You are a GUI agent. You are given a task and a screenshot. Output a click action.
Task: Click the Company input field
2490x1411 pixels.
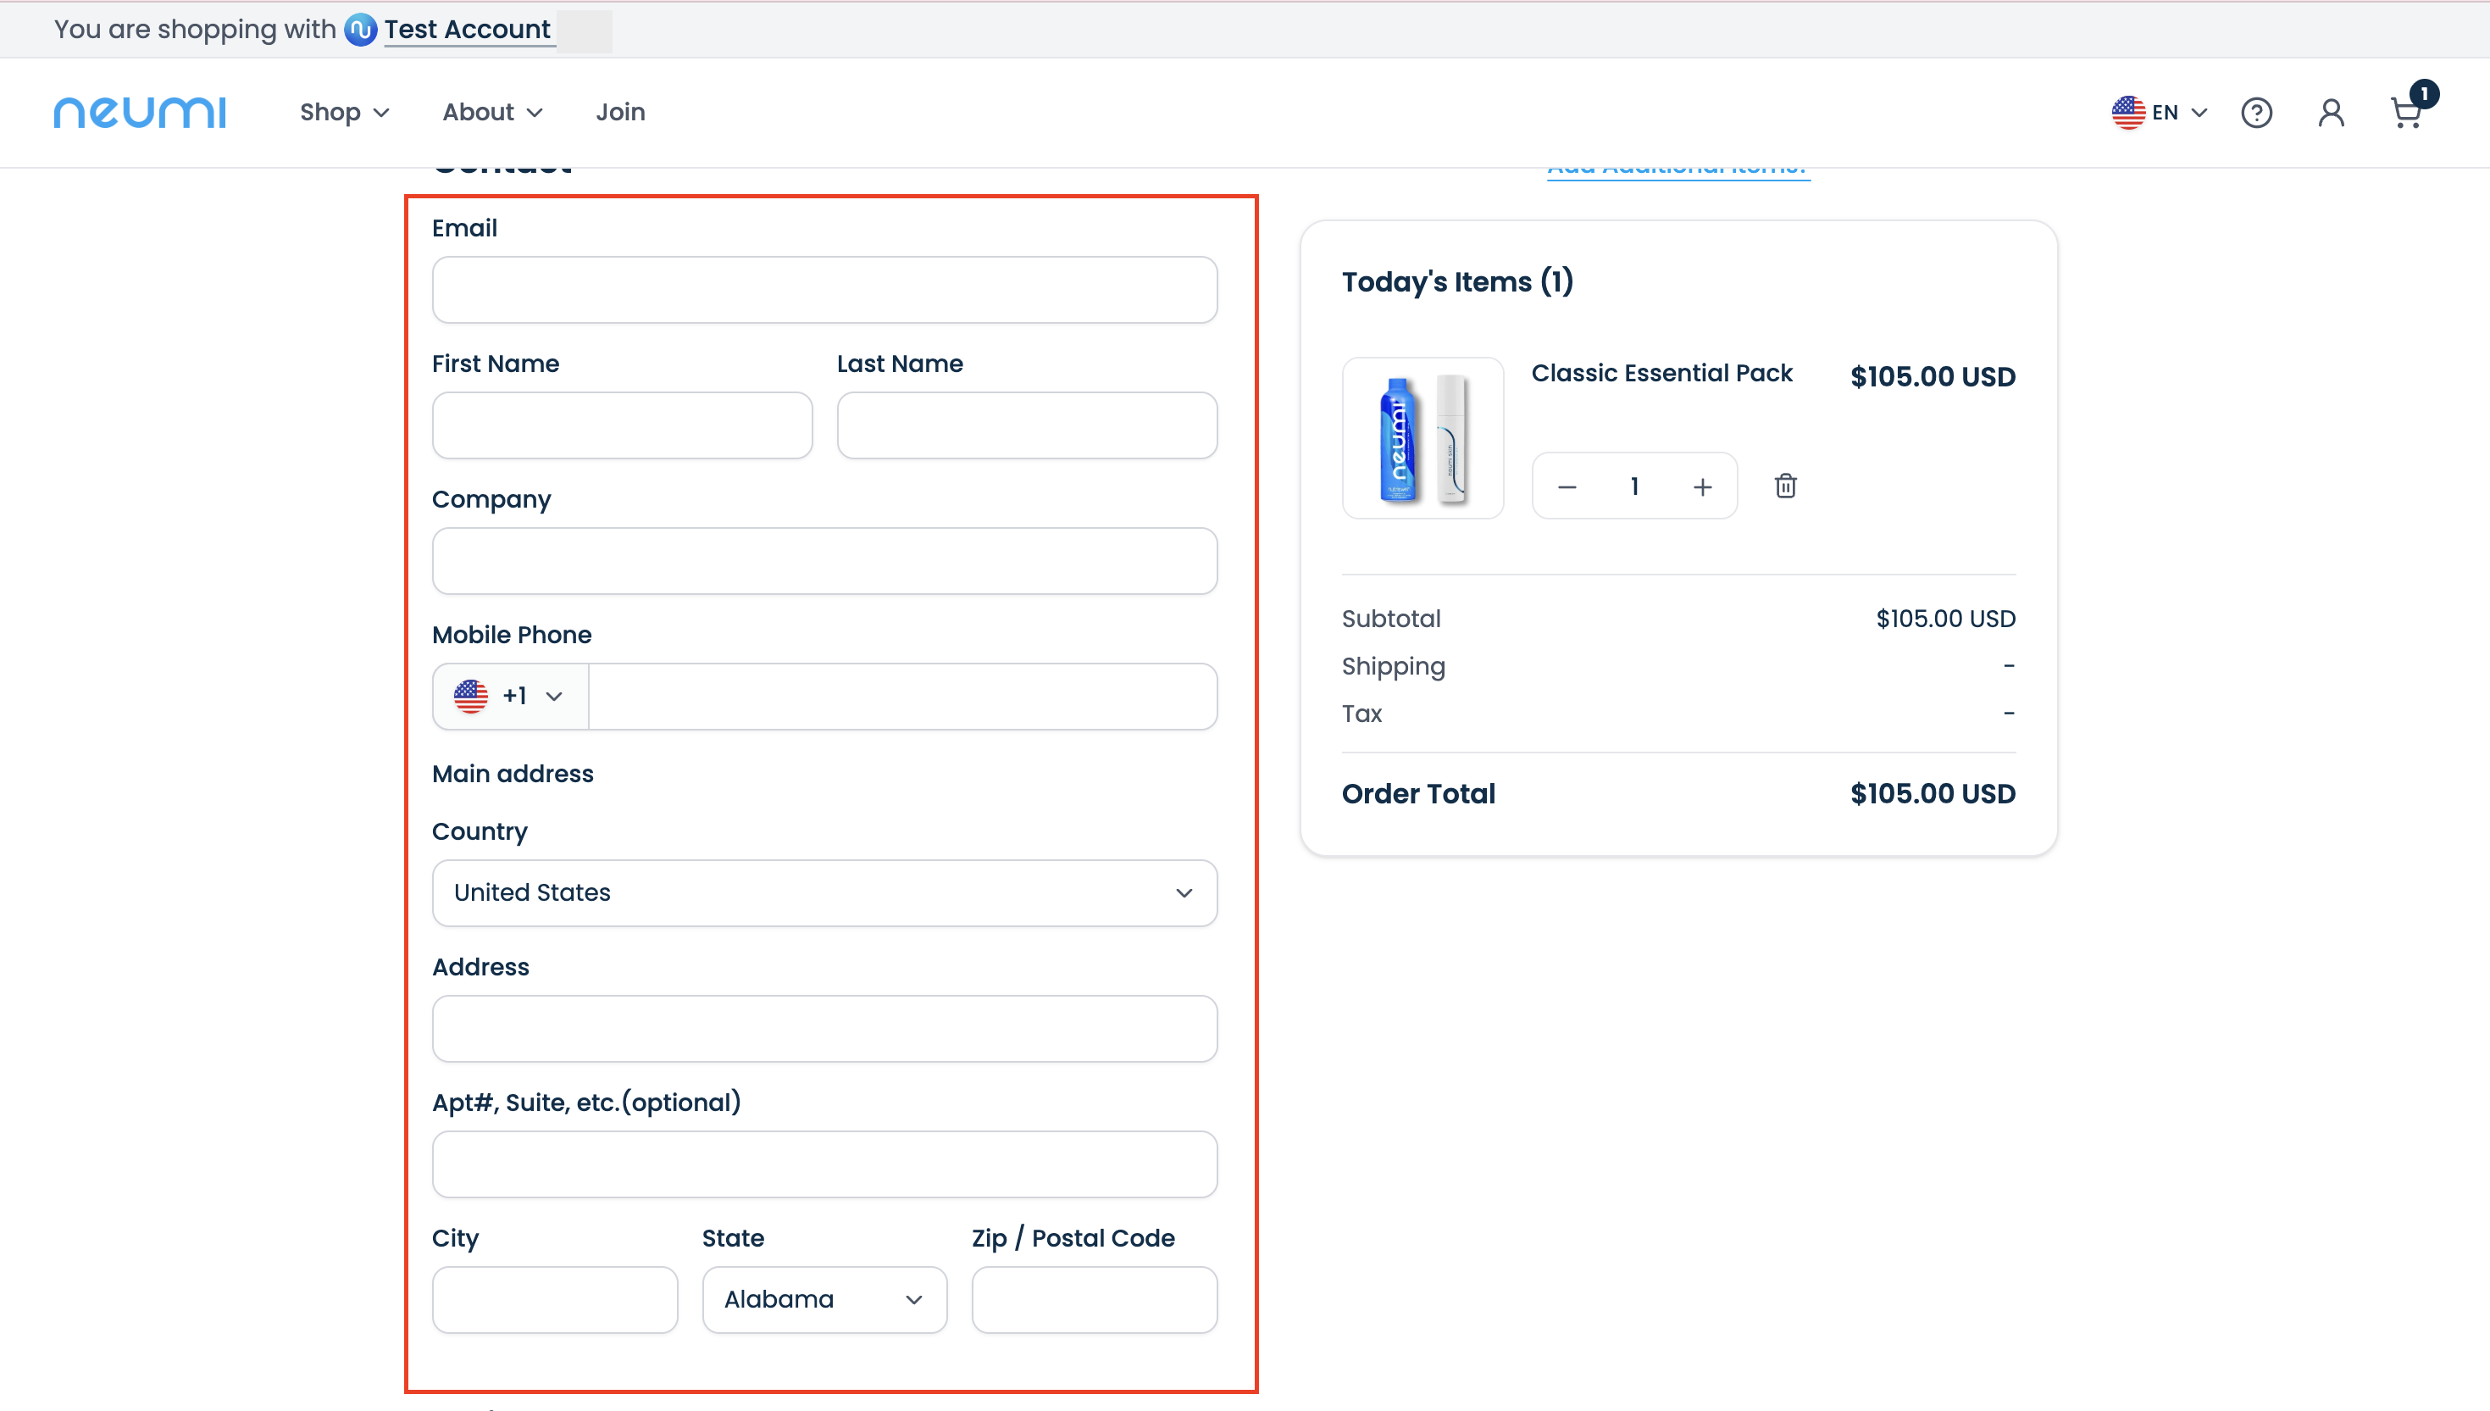pyautogui.click(x=824, y=561)
